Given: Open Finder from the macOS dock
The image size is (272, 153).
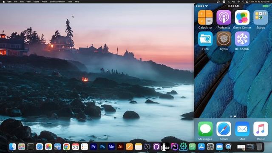Looking at the screenshot, I should point(12,147).
